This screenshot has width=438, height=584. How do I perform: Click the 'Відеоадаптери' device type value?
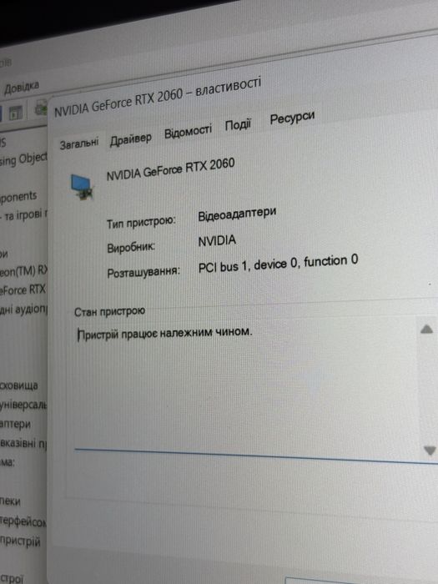237,214
